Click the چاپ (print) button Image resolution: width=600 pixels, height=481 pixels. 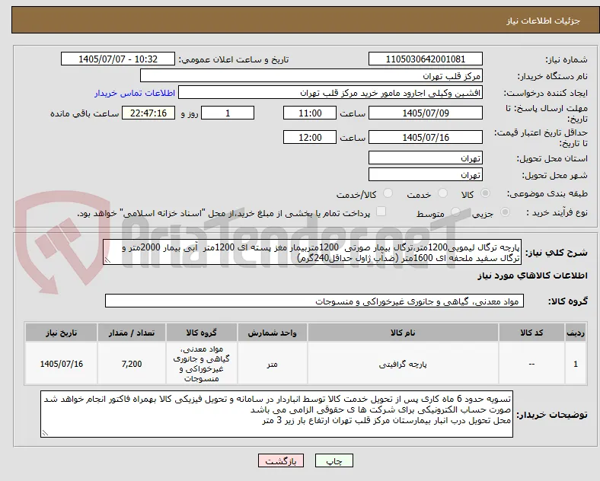[x=334, y=460]
